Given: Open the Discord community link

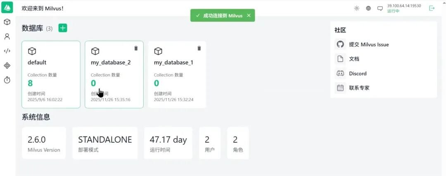Looking at the screenshot, I should point(358,74).
